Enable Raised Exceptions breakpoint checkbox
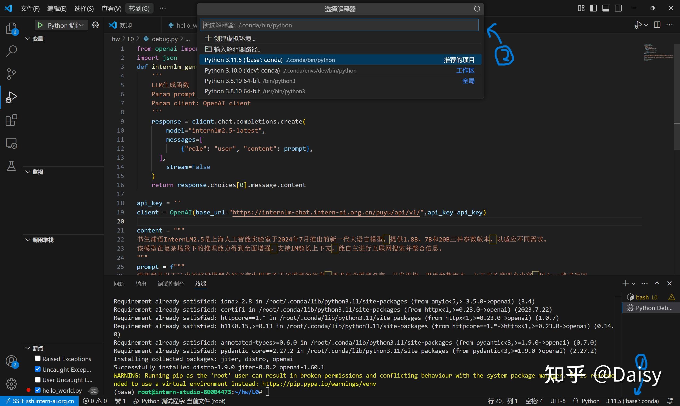Viewport: 680px width, 406px height. tap(38, 358)
